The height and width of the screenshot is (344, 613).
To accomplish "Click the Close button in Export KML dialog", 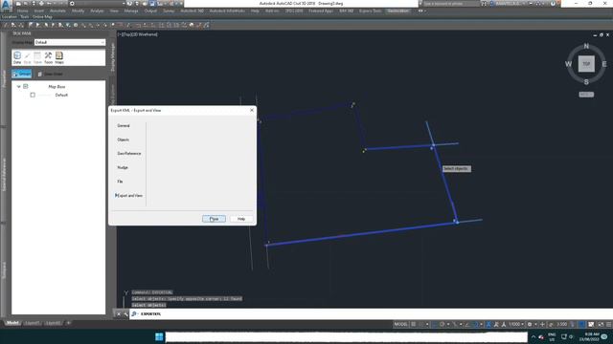I will 214,219.
